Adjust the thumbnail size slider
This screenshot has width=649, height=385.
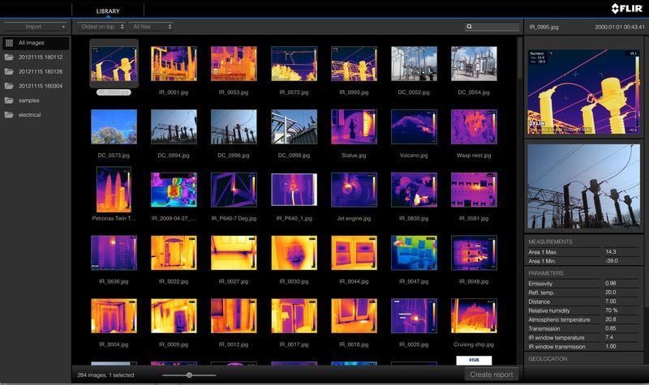tap(189, 375)
